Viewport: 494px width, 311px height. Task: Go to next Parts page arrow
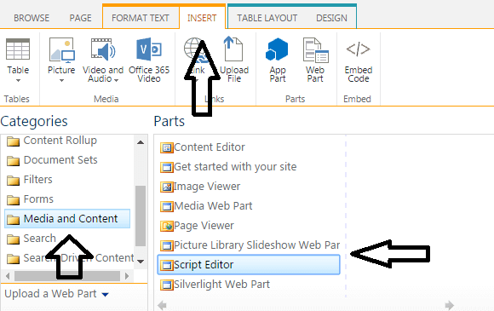450,305
